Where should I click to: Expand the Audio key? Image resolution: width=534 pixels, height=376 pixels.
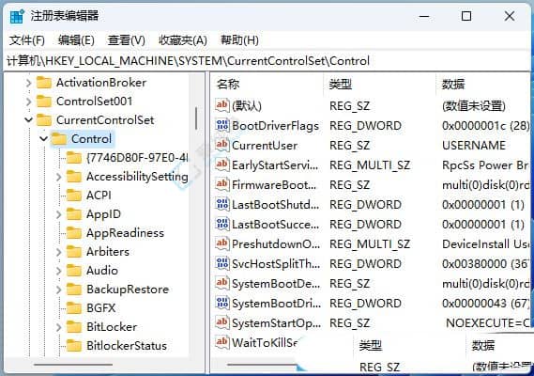click(x=58, y=271)
